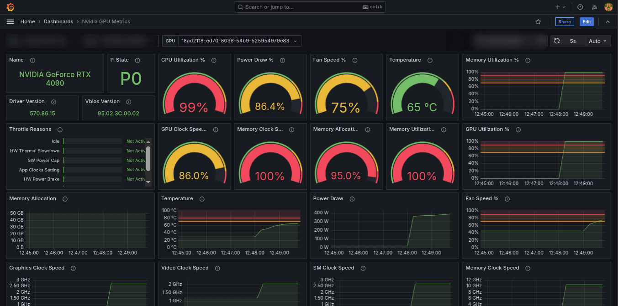Click HW Thermal Slowdown throttle row

(78, 151)
